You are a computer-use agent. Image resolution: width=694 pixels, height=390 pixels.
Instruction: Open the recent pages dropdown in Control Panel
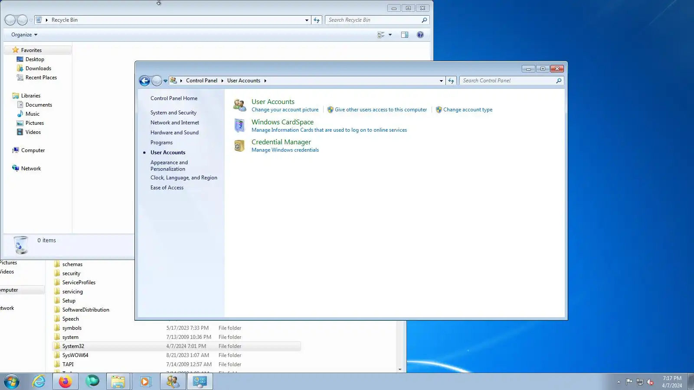[165, 81]
